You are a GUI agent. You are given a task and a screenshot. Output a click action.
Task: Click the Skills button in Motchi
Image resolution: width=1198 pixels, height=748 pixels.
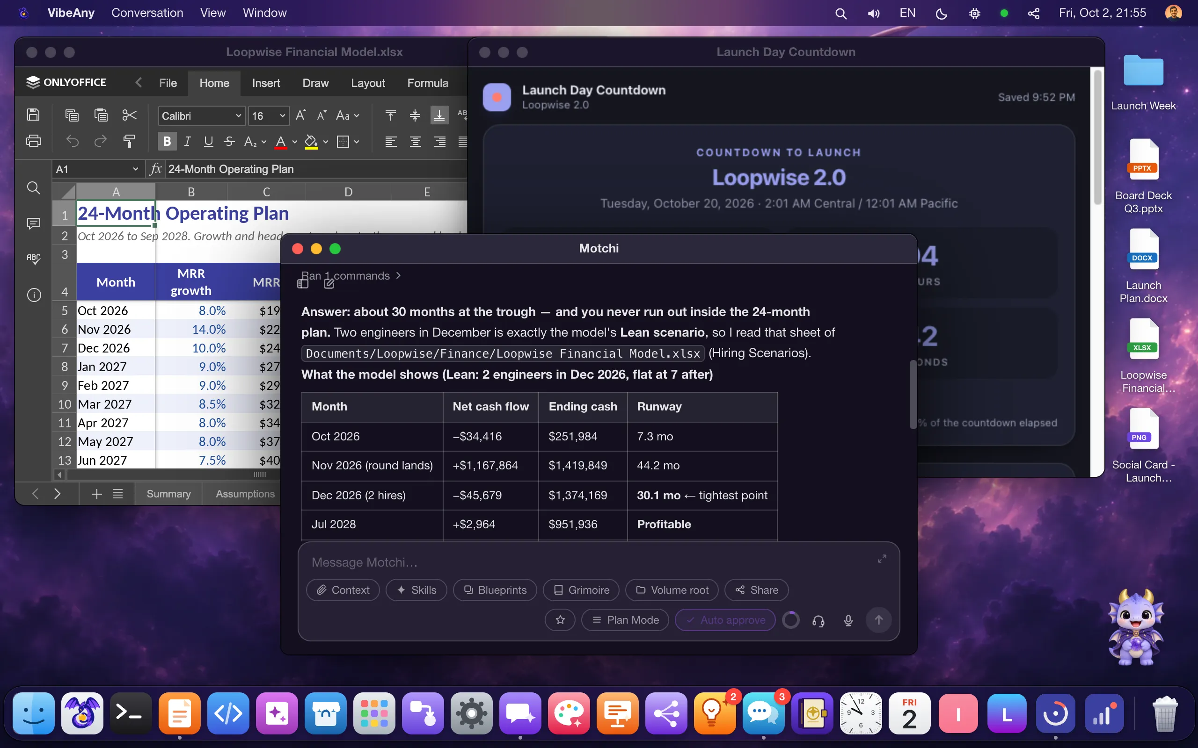416,590
